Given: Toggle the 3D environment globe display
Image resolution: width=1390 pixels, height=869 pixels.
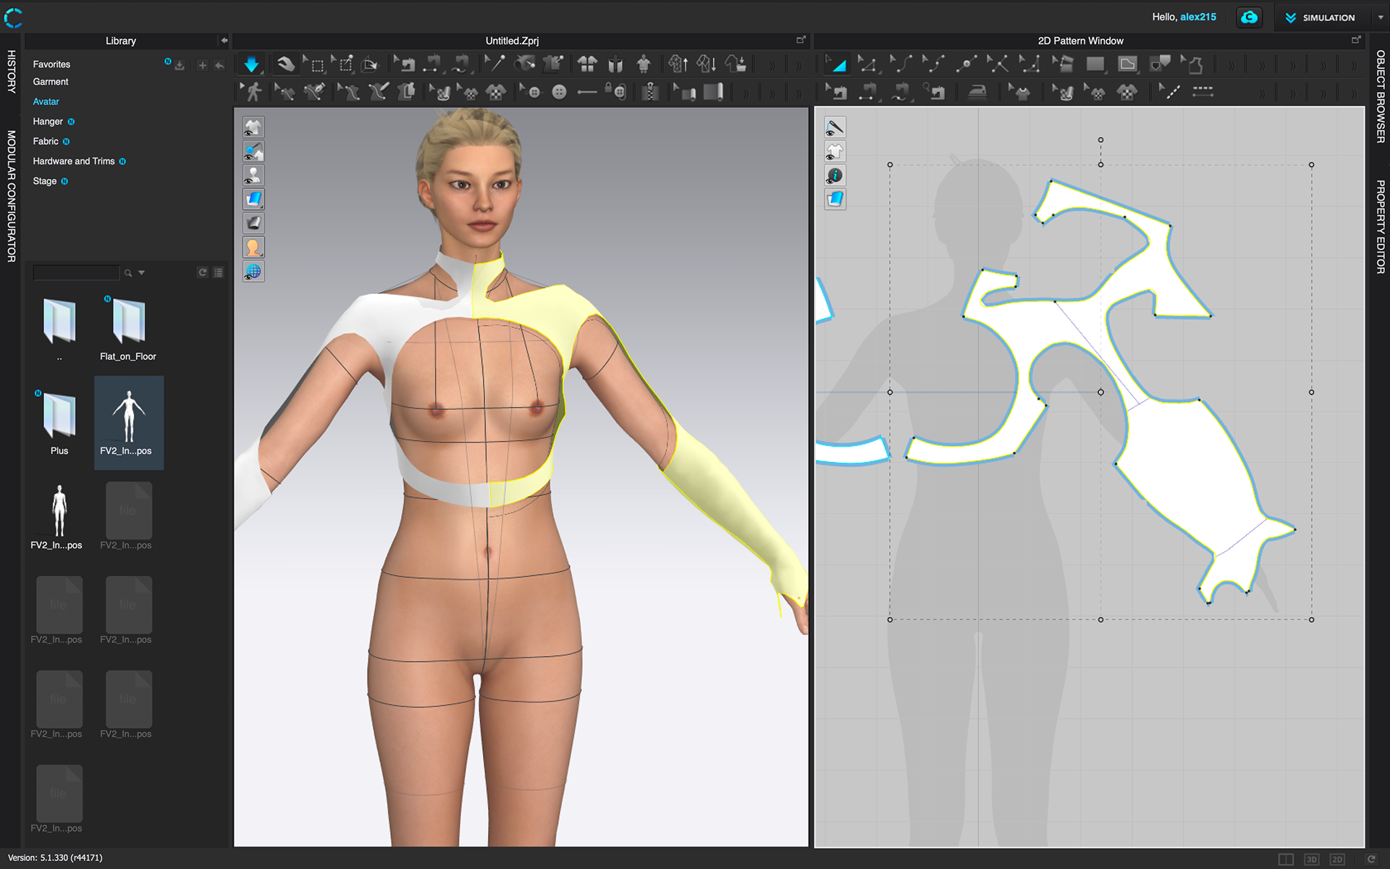Looking at the screenshot, I should 253,272.
